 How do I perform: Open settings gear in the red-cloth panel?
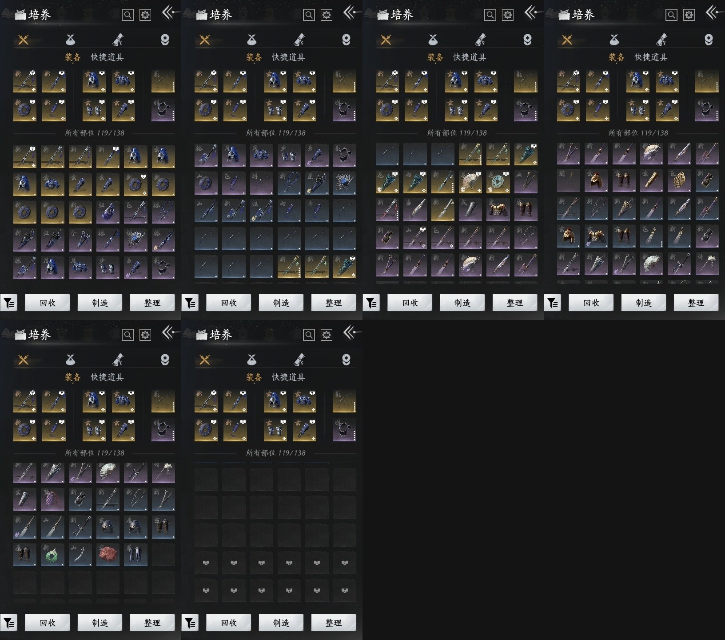click(x=145, y=335)
